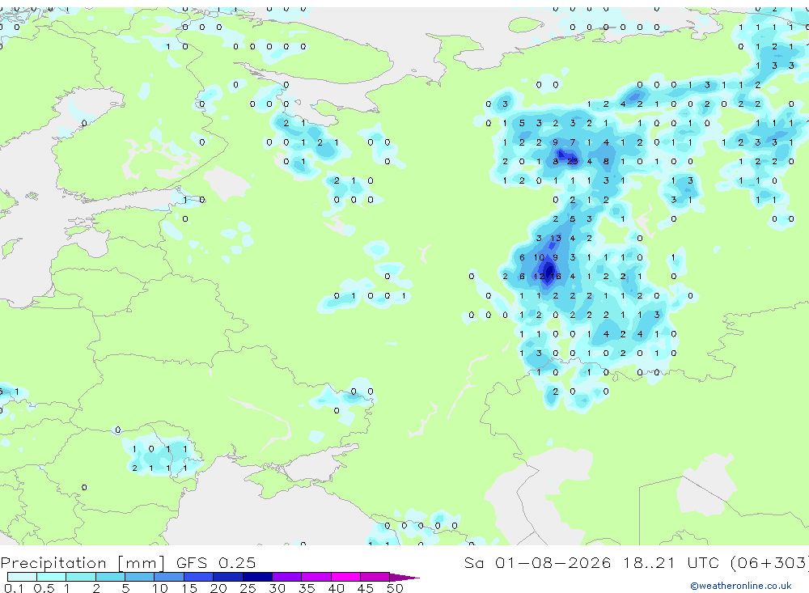Click legend label '45' under color bar
The image size is (809, 593).
[366, 588]
